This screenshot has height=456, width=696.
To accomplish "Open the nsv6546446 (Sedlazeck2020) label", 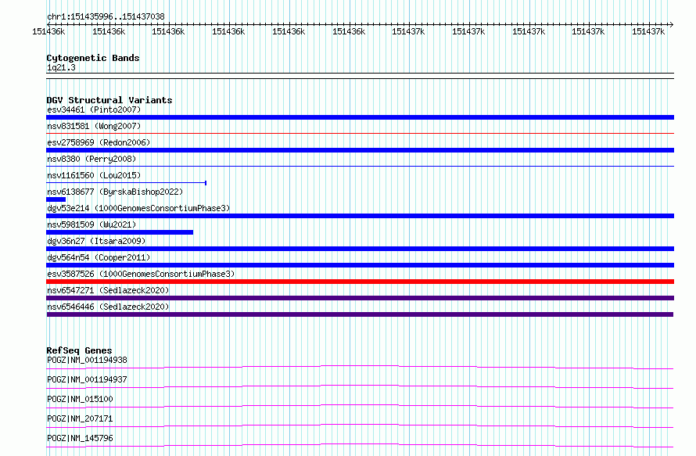I will (108, 307).
